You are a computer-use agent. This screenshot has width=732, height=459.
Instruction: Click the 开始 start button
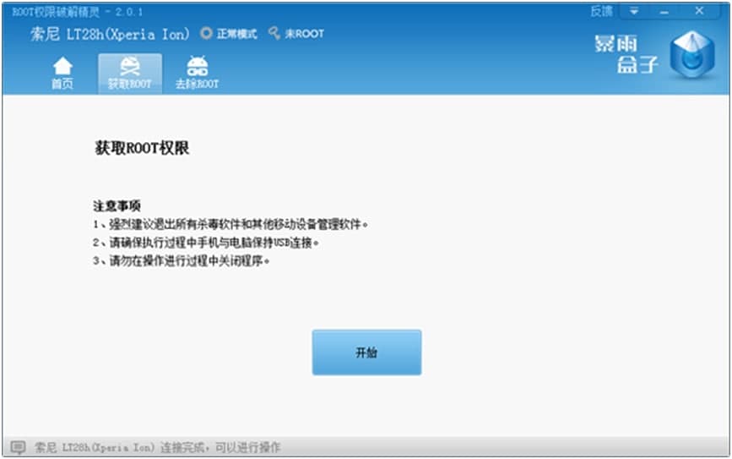pyautogui.click(x=366, y=352)
